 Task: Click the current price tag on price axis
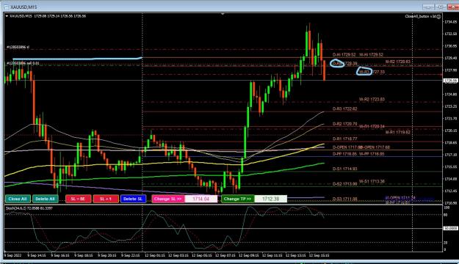point(450,81)
